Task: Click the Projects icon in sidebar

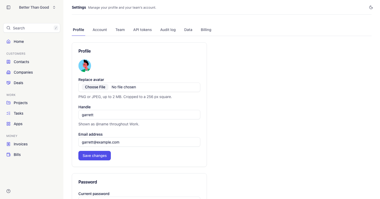Action: point(8,103)
